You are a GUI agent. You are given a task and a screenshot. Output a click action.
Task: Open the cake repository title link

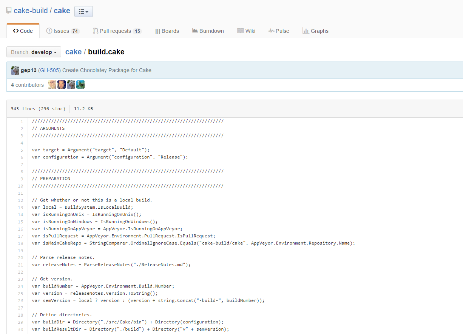pos(62,11)
